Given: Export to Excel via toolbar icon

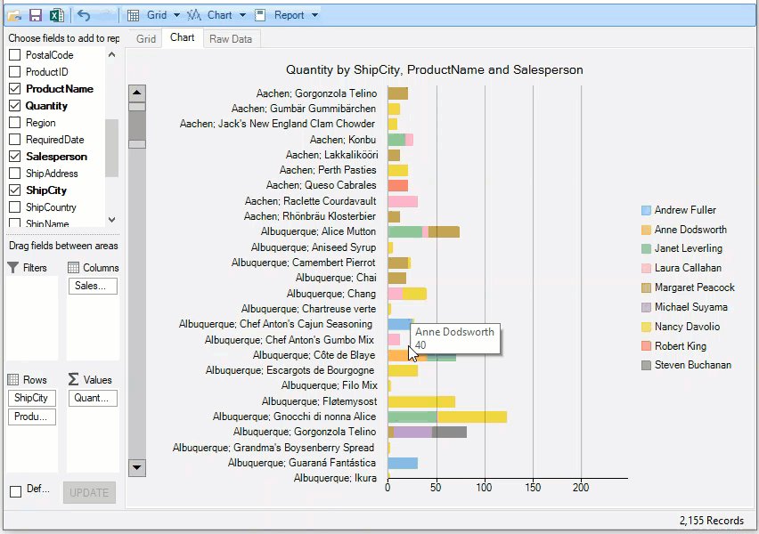Looking at the screenshot, I should tap(56, 15).
